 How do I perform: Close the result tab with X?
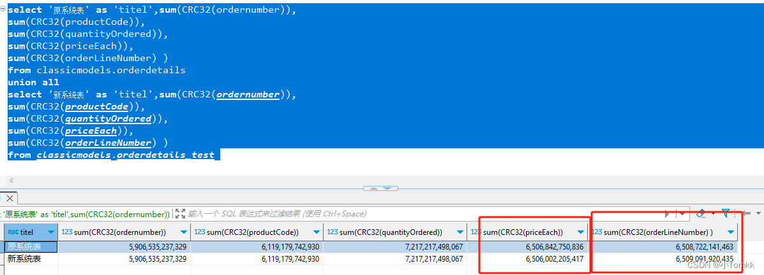10,198
